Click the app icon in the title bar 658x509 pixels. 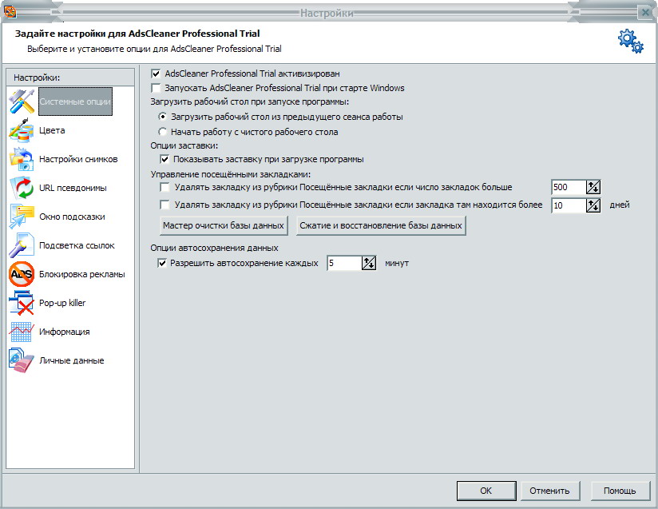[10, 12]
